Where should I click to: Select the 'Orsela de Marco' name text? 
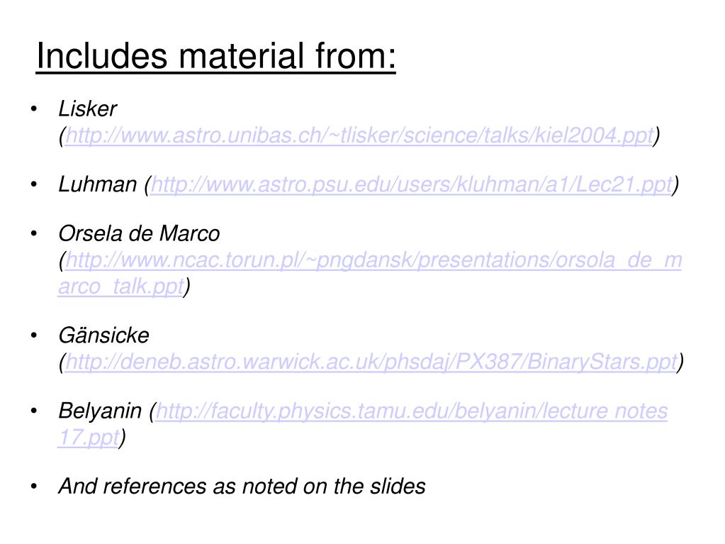point(139,233)
